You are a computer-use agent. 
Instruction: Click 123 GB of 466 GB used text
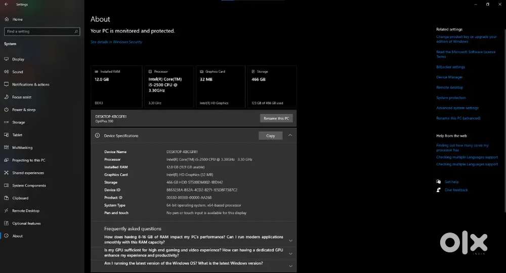[267, 103]
